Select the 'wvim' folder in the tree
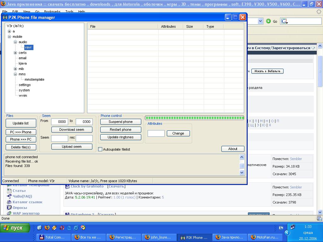Image resolution: width=323 pixels, height=242 pixels. coord(23,95)
